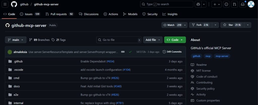Watch the repository for notifications

pyautogui.click(x=172, y=25)
